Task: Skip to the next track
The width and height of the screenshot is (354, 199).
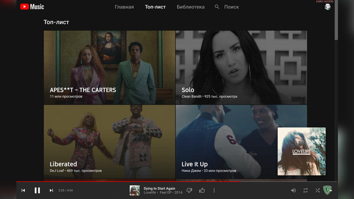Action: click(x=51, y=191)
